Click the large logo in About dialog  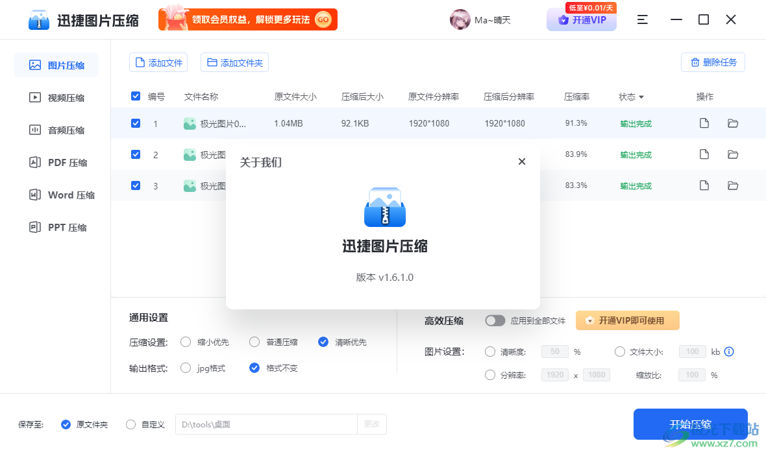385,207
